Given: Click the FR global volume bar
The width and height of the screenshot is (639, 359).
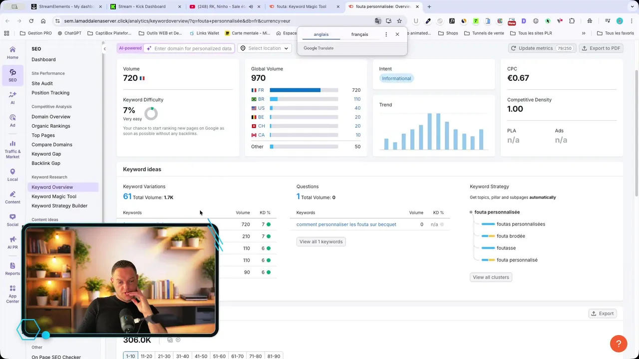Looking at the screenshot, I should [x=304, y=90].
